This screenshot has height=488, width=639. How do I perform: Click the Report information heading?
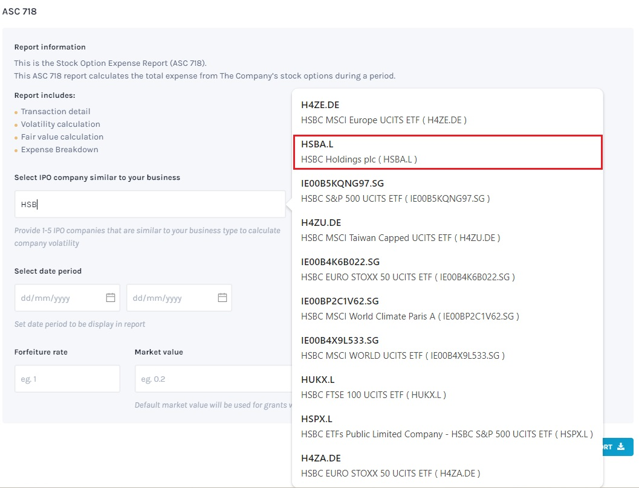point(50,47)
